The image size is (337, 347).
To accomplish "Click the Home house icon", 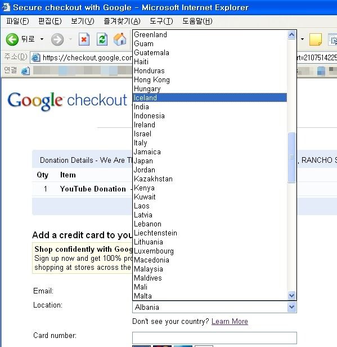I will (x=120, y=39).
